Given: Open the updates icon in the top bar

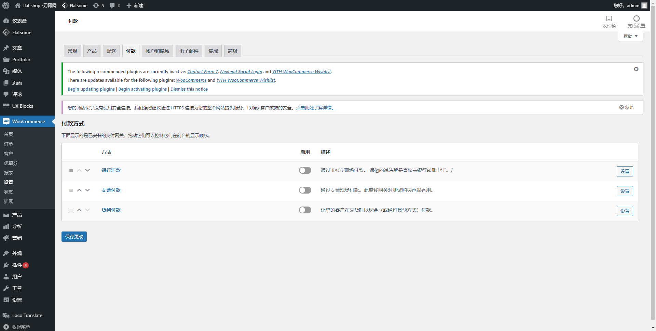Looking at the screenshot, I should coord(96,5).
